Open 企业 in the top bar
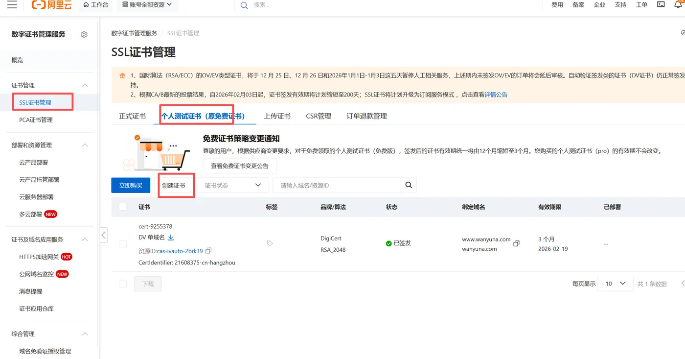 tap(599, 5)
